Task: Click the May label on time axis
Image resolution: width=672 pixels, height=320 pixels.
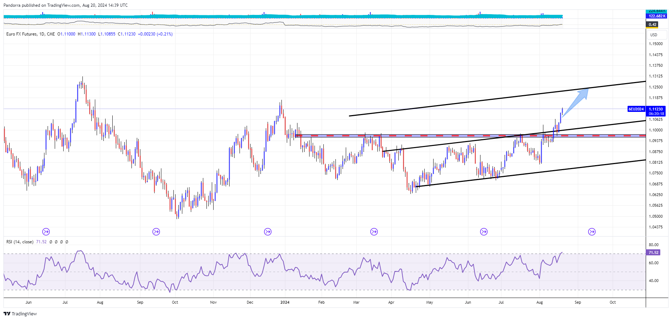Action: 430,302
